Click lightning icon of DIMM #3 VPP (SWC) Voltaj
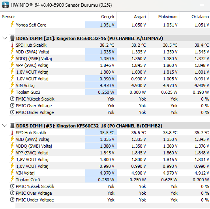 (12, 152)
